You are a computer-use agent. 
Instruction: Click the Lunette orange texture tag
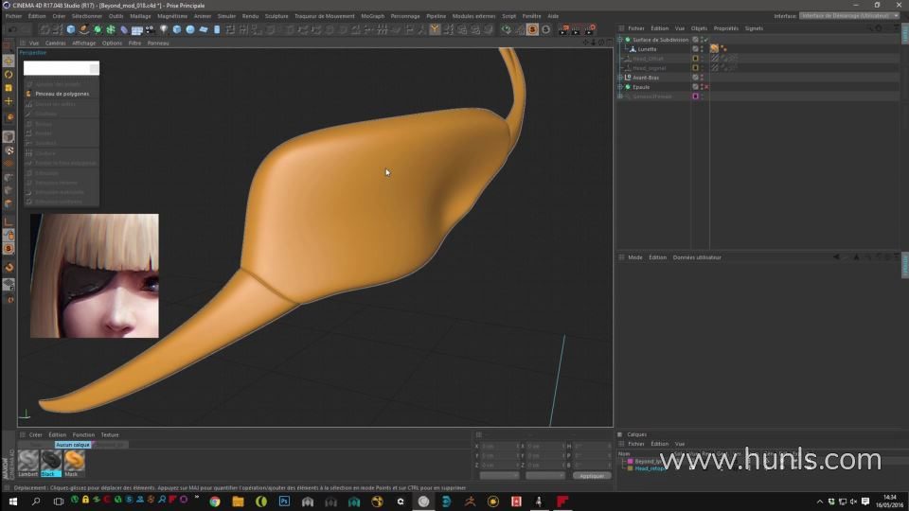pos(714,49)
